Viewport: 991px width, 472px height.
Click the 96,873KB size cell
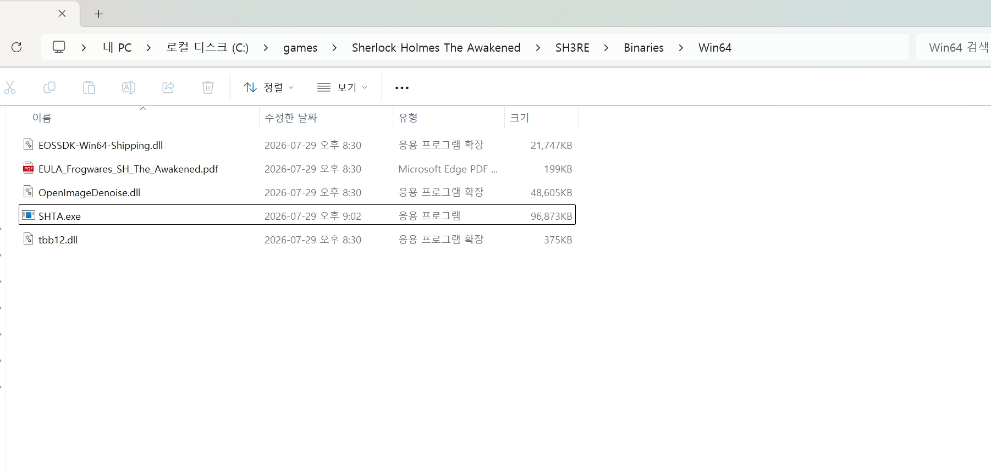552,216
